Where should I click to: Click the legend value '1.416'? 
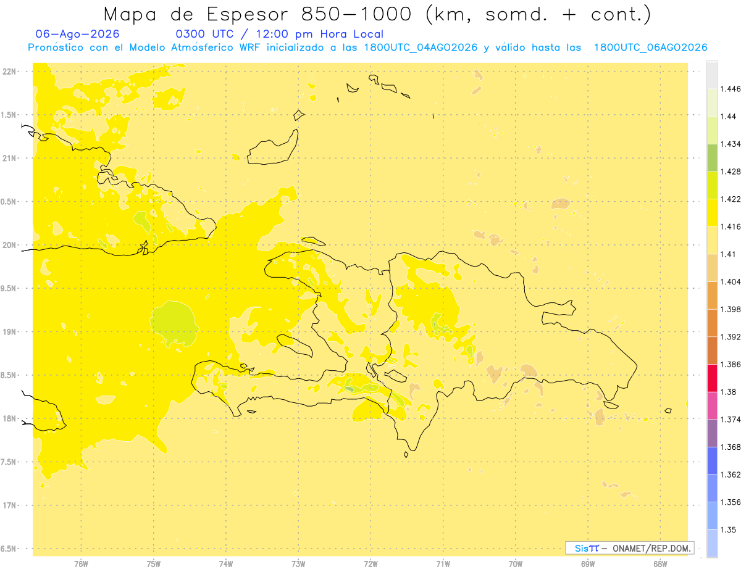coord(731,226)
